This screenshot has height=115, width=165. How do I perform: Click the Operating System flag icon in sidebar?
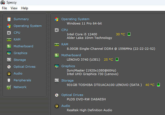point(9,26)
